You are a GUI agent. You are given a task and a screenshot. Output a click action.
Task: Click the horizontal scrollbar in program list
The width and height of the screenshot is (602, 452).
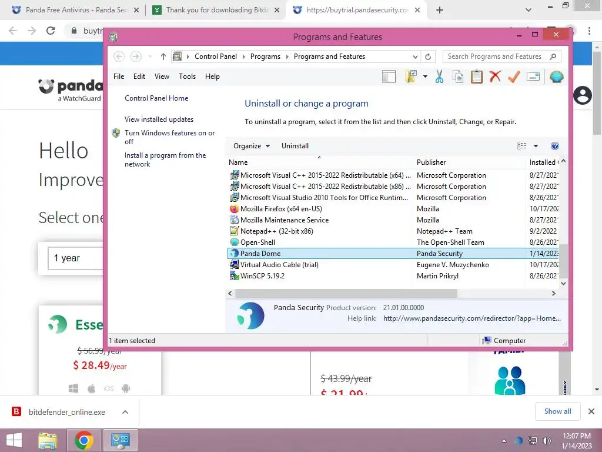[x=346, y=293]
